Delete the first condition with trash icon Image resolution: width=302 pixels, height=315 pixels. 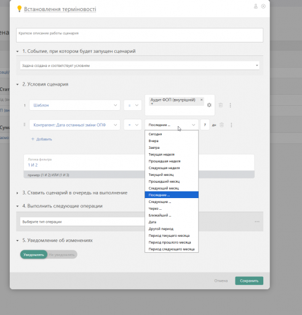pos(221,105)
